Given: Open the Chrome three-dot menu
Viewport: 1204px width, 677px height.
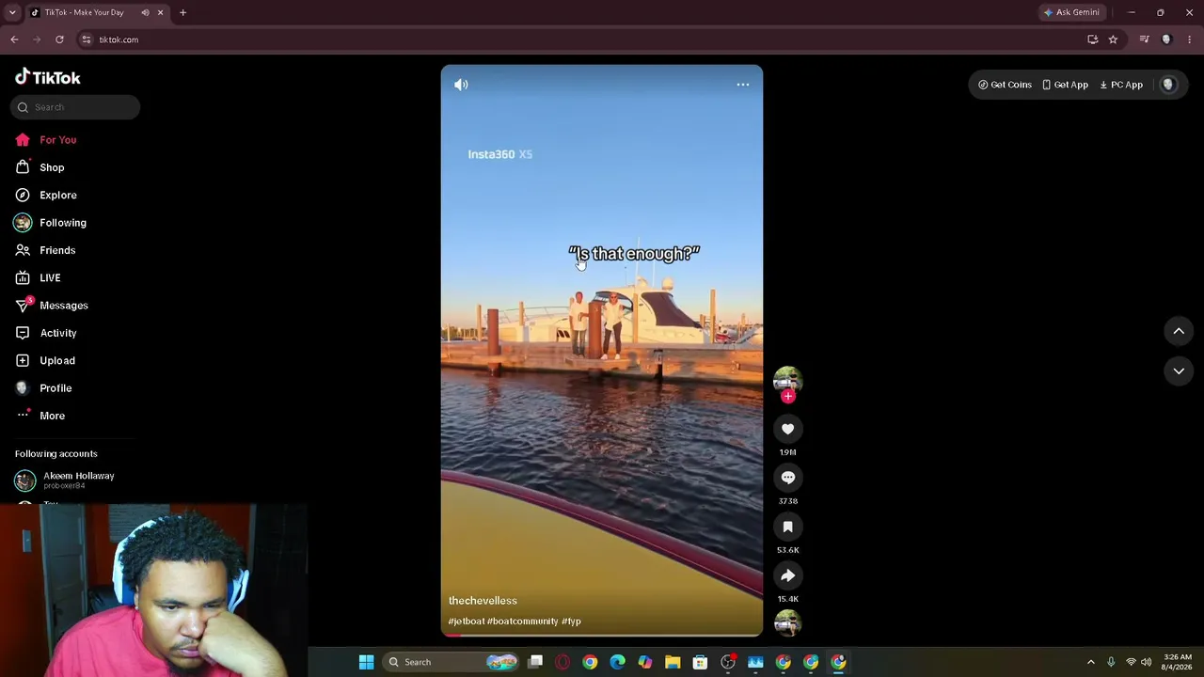Looking at the screenshot, I should pos(1189,39).
